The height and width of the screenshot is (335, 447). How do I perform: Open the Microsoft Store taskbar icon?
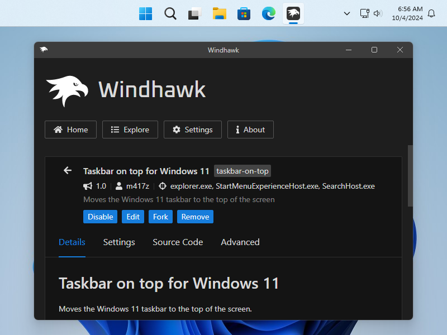pos(244,13)
